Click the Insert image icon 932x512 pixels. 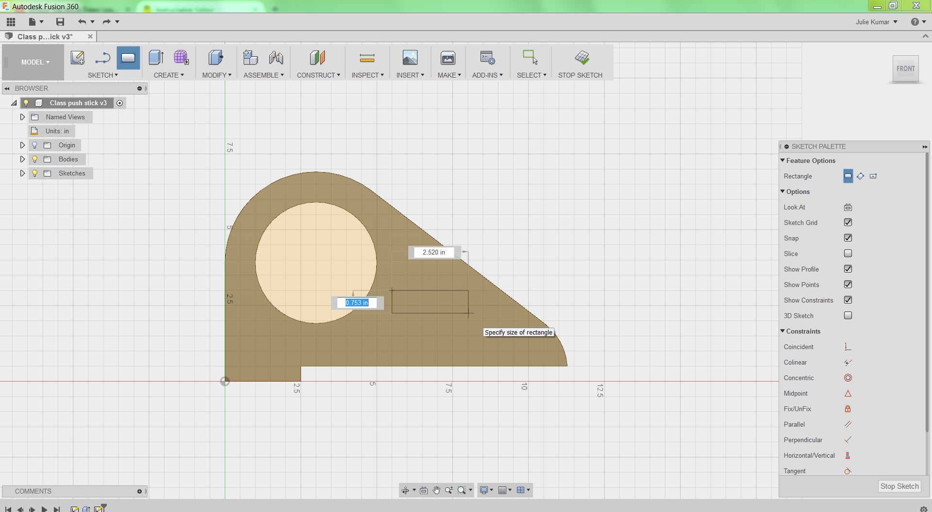click(410, 58)
